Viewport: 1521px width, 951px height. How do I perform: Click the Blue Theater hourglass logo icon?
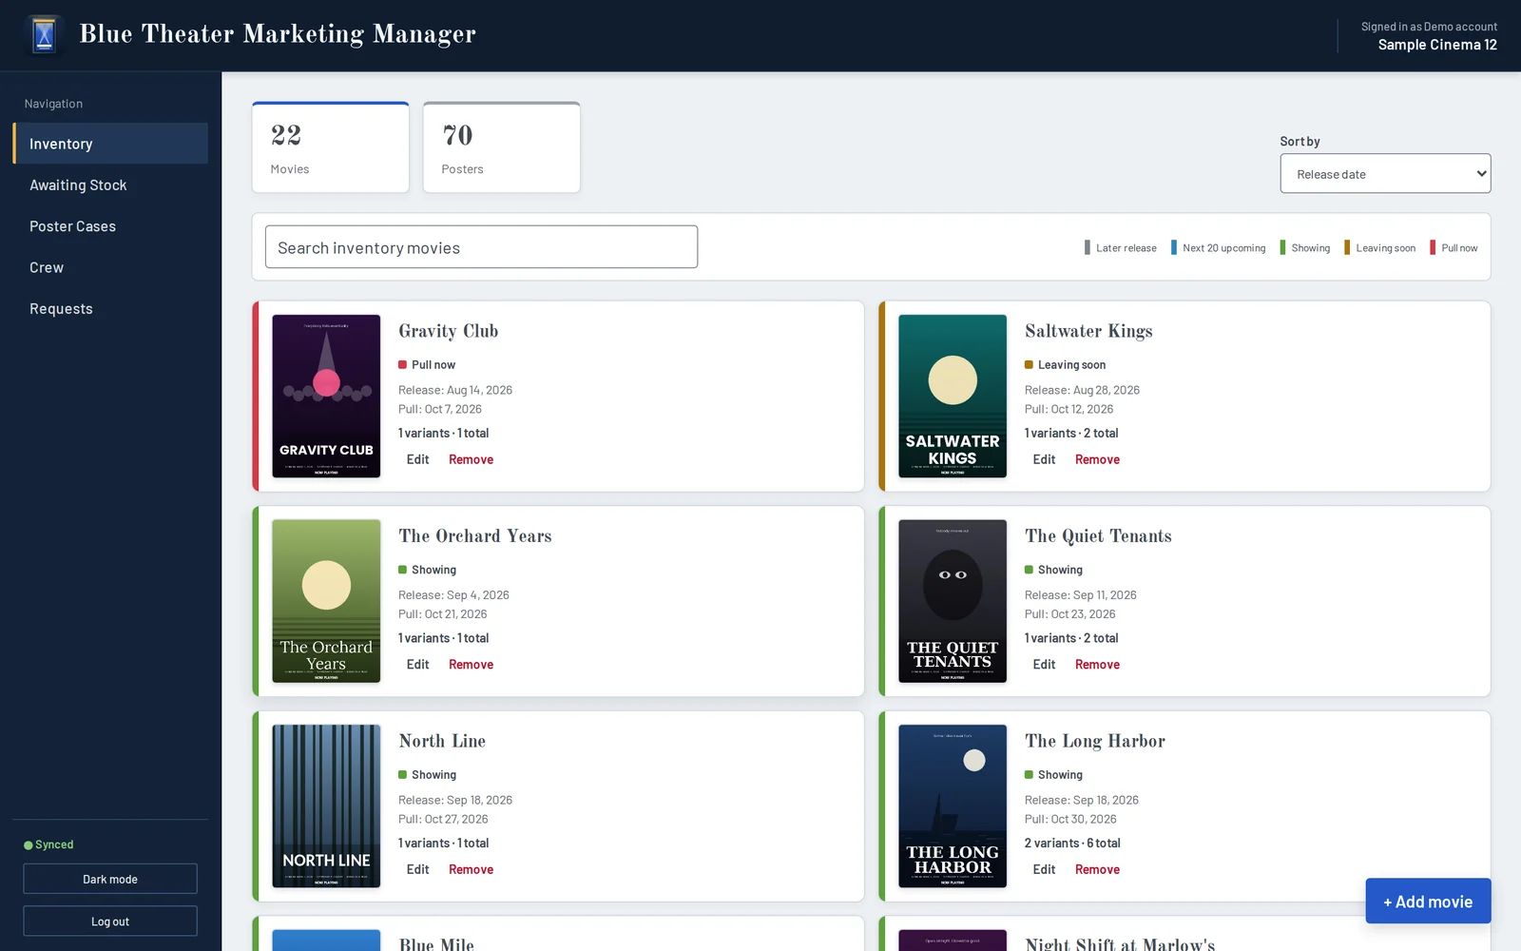pos(44,35)
